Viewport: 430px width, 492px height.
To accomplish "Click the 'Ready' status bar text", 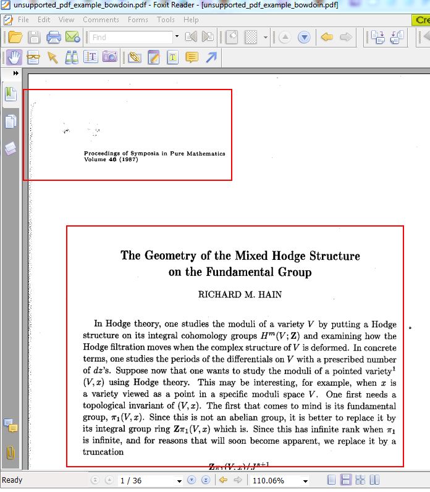I will click(12, 480).
